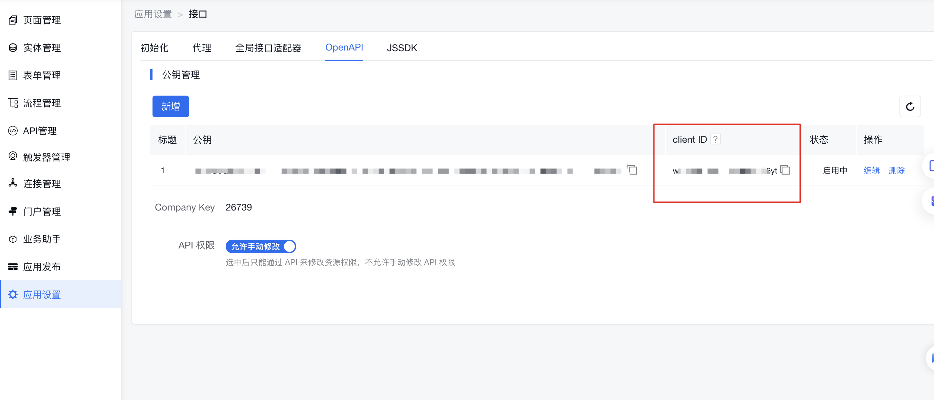Open API管理 in the sidebar

(40, 131)
